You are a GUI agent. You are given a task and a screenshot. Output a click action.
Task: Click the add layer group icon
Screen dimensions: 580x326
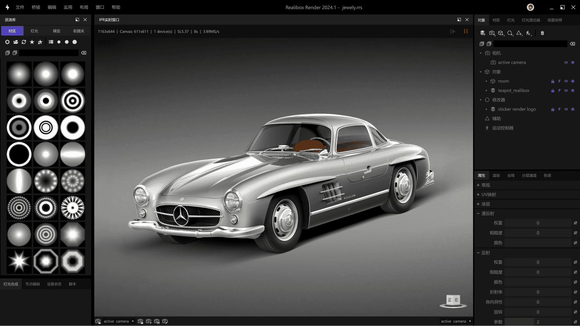483,33
